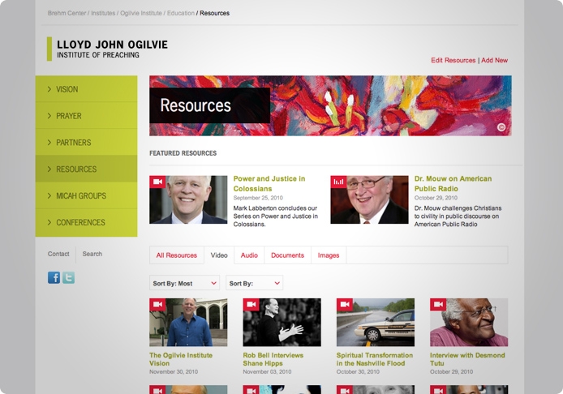
Task: Go to Education breadcrumb
Action: tap(181, 13)
